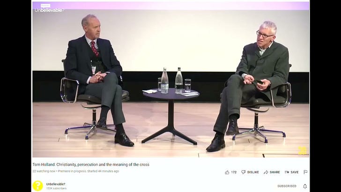Click the Premiere in progress status text
The width and height of the screenshot is (341, 192).
(x=72, y=171)
